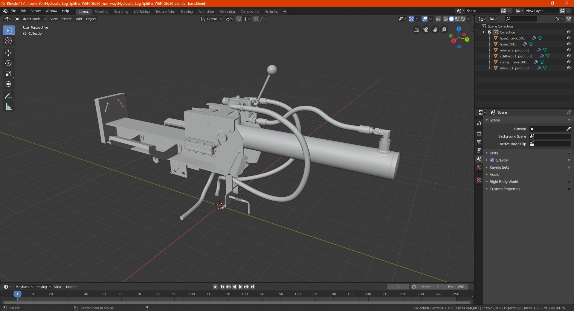Click the Play animation button
574x311 pixels.
pos(240,287)
